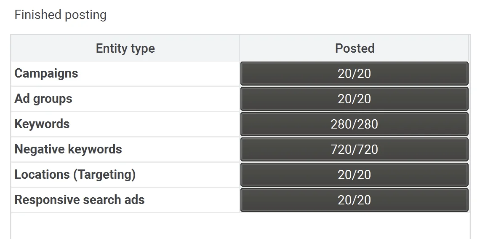Select the Keywords row label
Screen dimensions: 480x239
(x=42, y=124)
